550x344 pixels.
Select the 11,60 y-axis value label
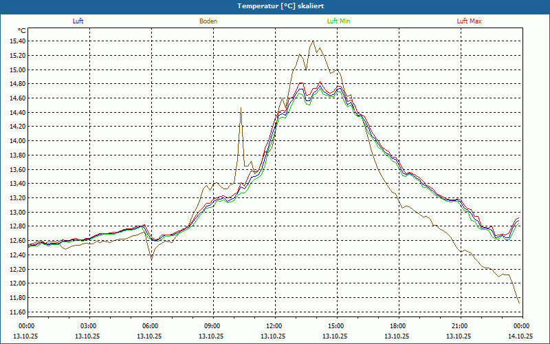(17, 312)
